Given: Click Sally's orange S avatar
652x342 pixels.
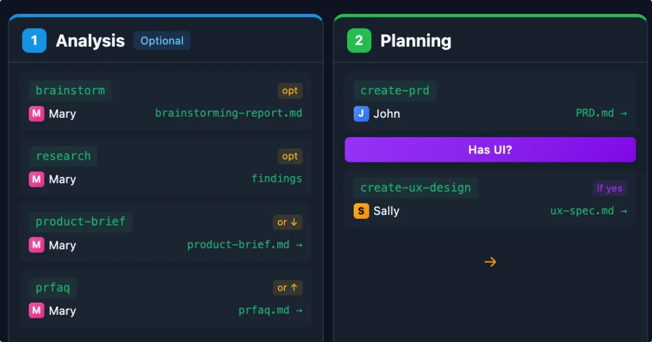Looking at the screenshot, I should tap(362, 211).
